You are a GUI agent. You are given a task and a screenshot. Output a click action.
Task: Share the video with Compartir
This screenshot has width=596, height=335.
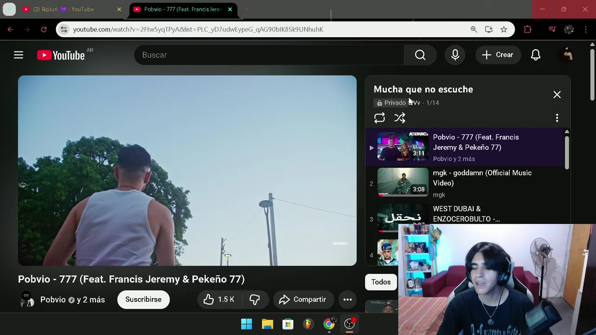(x=303, y=300)
